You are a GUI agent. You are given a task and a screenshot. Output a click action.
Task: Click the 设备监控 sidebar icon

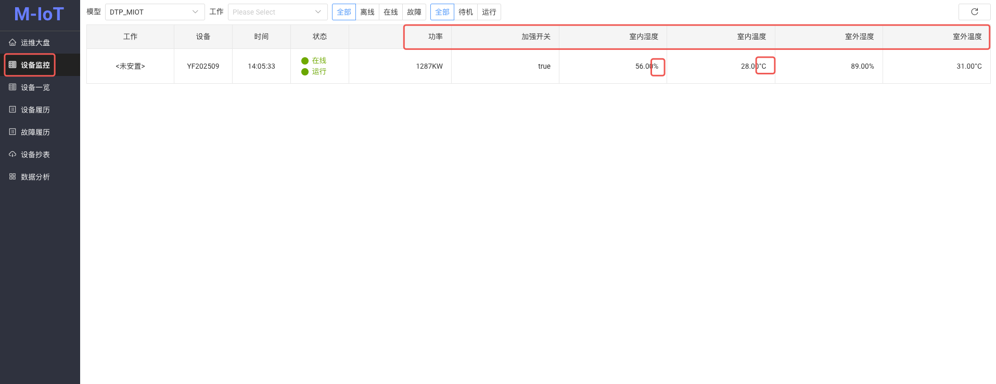coord(12,65)
